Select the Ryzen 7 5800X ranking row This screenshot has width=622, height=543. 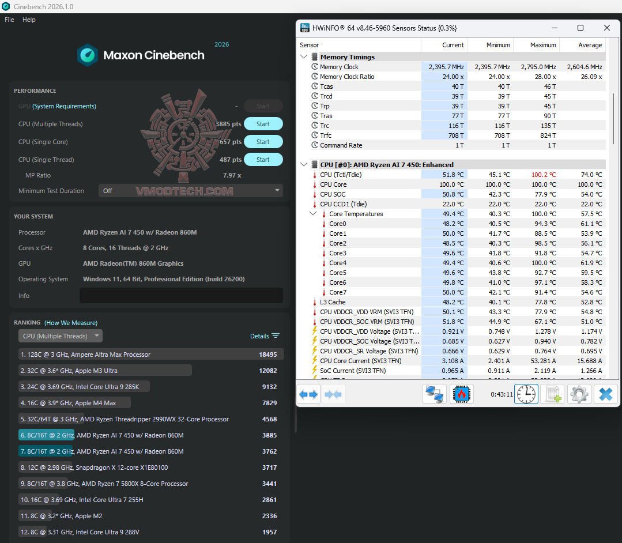pos(151,484)
